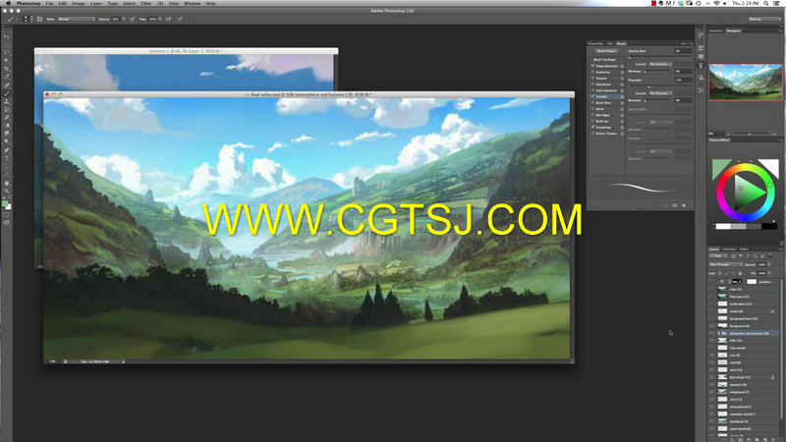Screen dimensions: 786x442
Task: Open Flow Jitter Control dropdown
Action: (660, 93)
